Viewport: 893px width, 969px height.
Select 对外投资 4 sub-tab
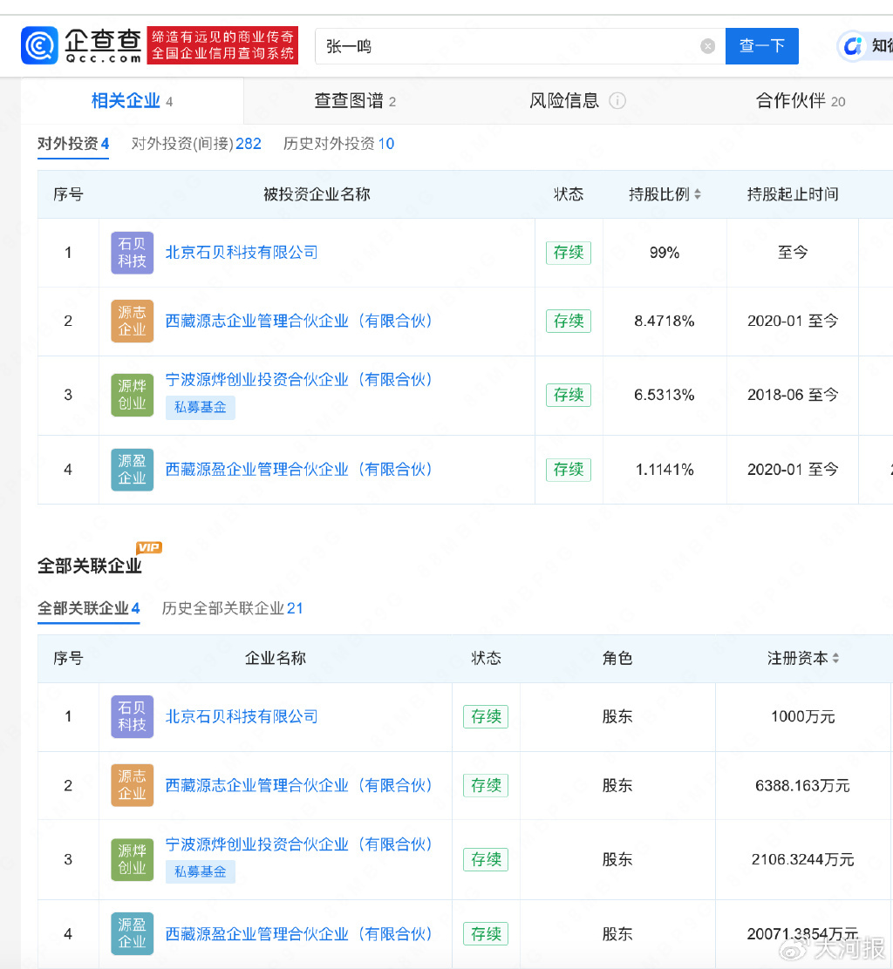73,144
